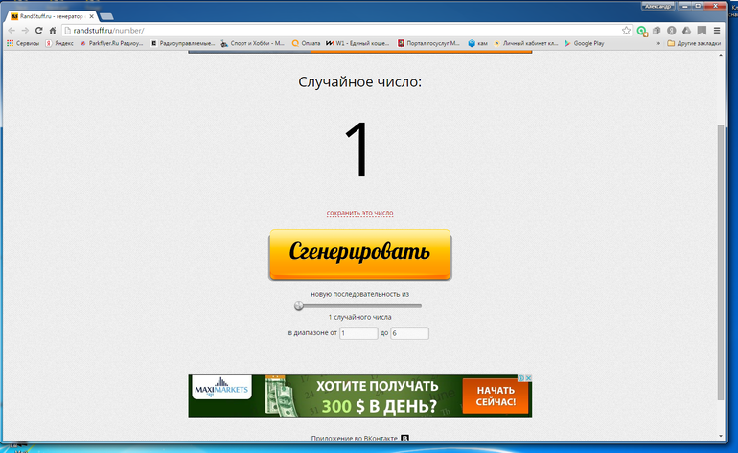
Task: Click the home icon in the toolbar
Action: tap(52, 30)
